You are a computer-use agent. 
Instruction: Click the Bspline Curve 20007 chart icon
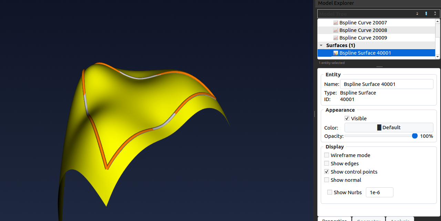pos(336,23)
